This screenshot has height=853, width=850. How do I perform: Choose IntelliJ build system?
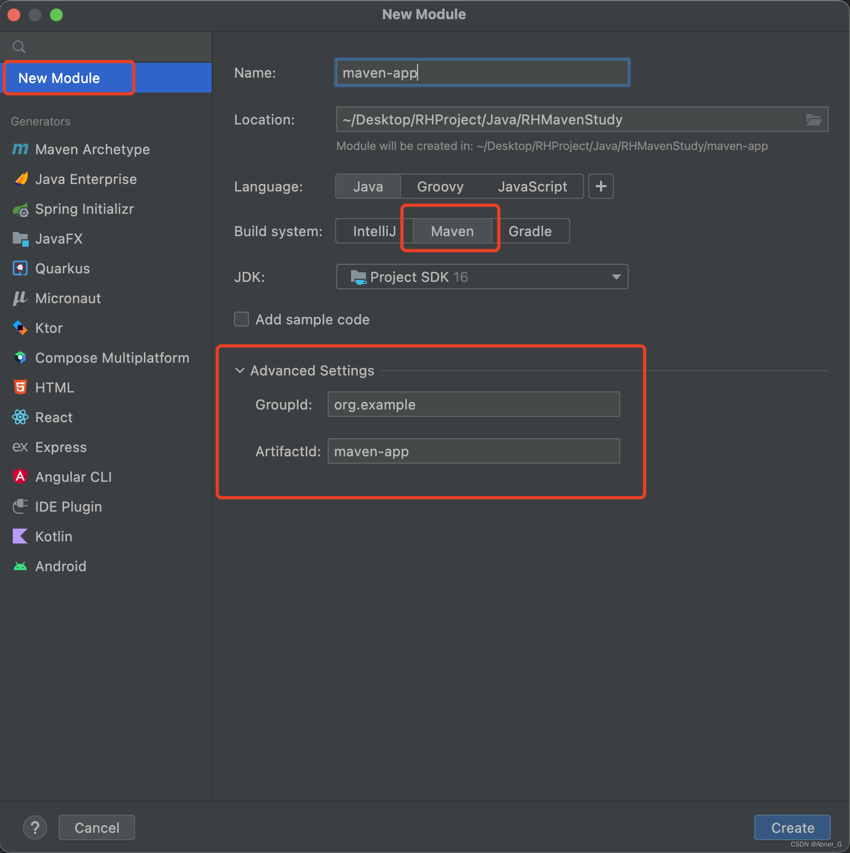click(x=374, y=231)
